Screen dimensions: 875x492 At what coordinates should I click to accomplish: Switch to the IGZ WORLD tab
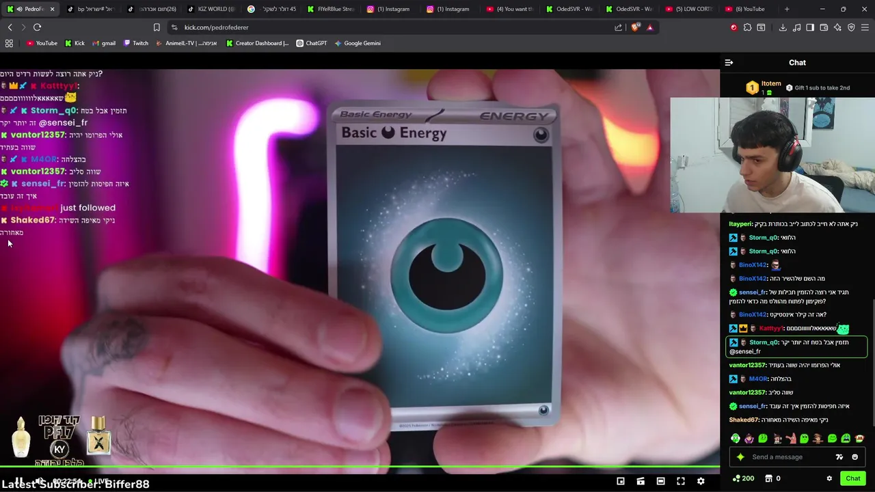(211, 9)
